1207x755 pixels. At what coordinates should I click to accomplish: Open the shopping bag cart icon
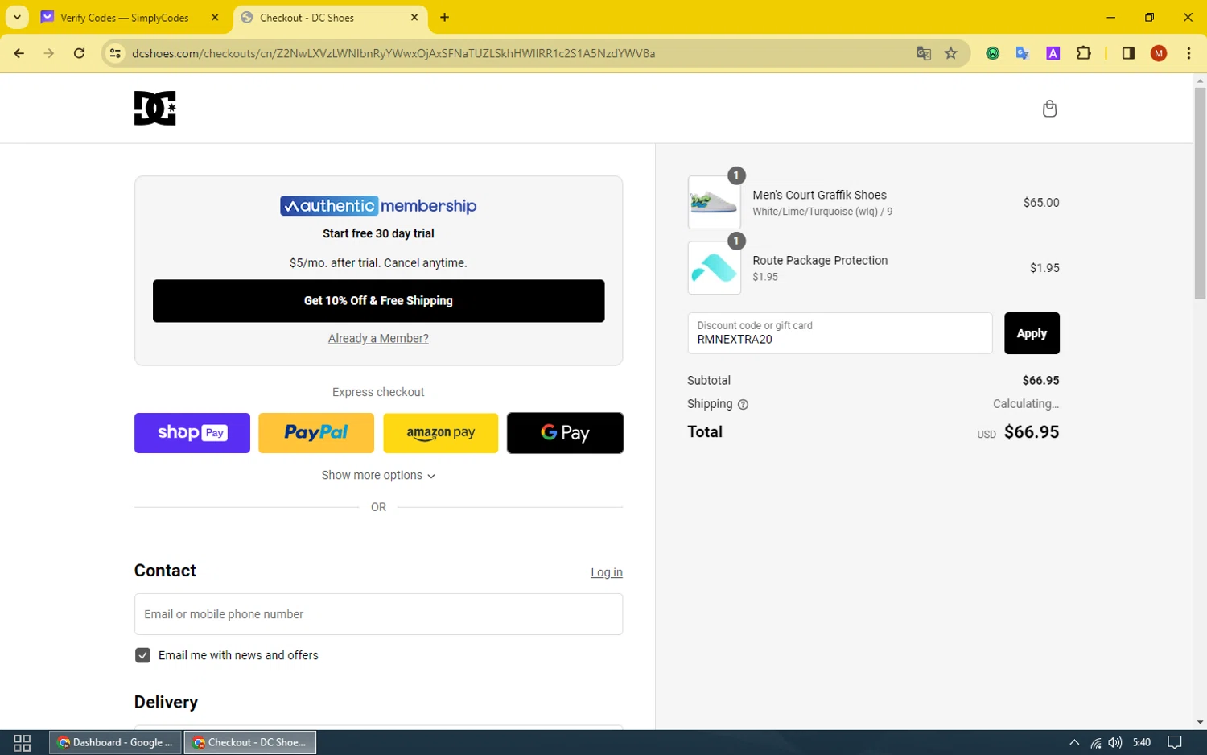click(1049, 109)
